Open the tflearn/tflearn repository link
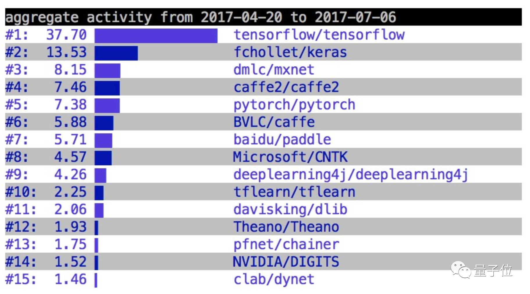Viewport: 530px width, 294px height. pyautogui.click(x=294, y=192)
